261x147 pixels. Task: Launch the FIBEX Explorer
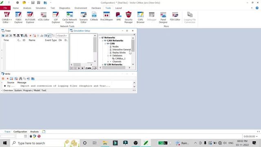(18, 17)
